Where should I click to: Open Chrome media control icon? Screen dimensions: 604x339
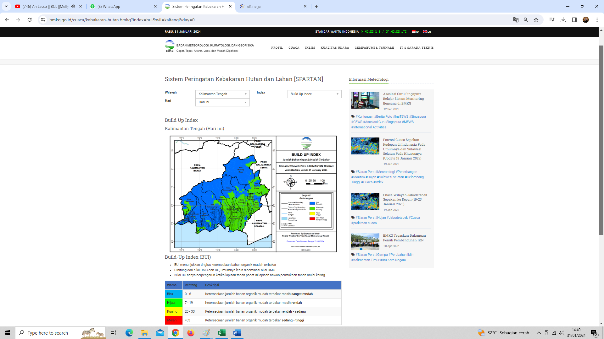[x=552, y=20]
